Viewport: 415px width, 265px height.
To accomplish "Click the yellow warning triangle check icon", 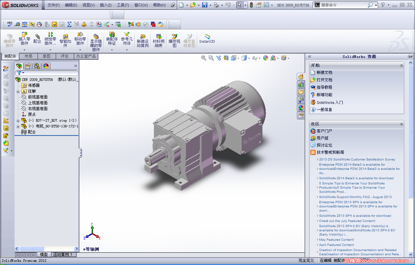I will (84, 24).
